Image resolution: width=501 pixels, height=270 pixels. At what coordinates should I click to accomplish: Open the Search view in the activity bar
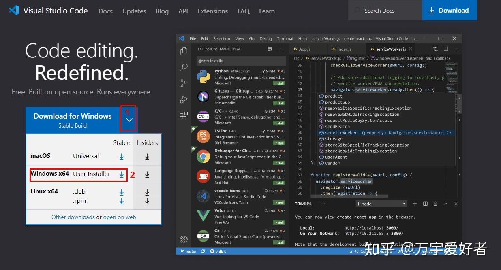pyautogui.click(x=184, y=67)
